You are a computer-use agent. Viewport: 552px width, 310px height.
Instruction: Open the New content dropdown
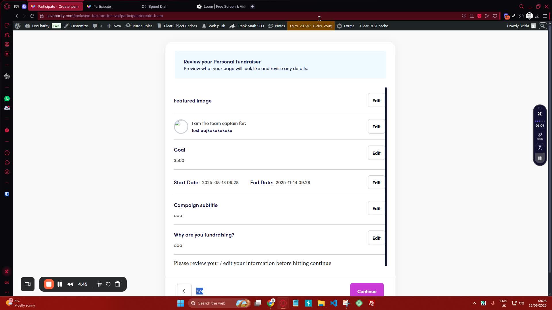pyautogui.click(x=114, y=26)
